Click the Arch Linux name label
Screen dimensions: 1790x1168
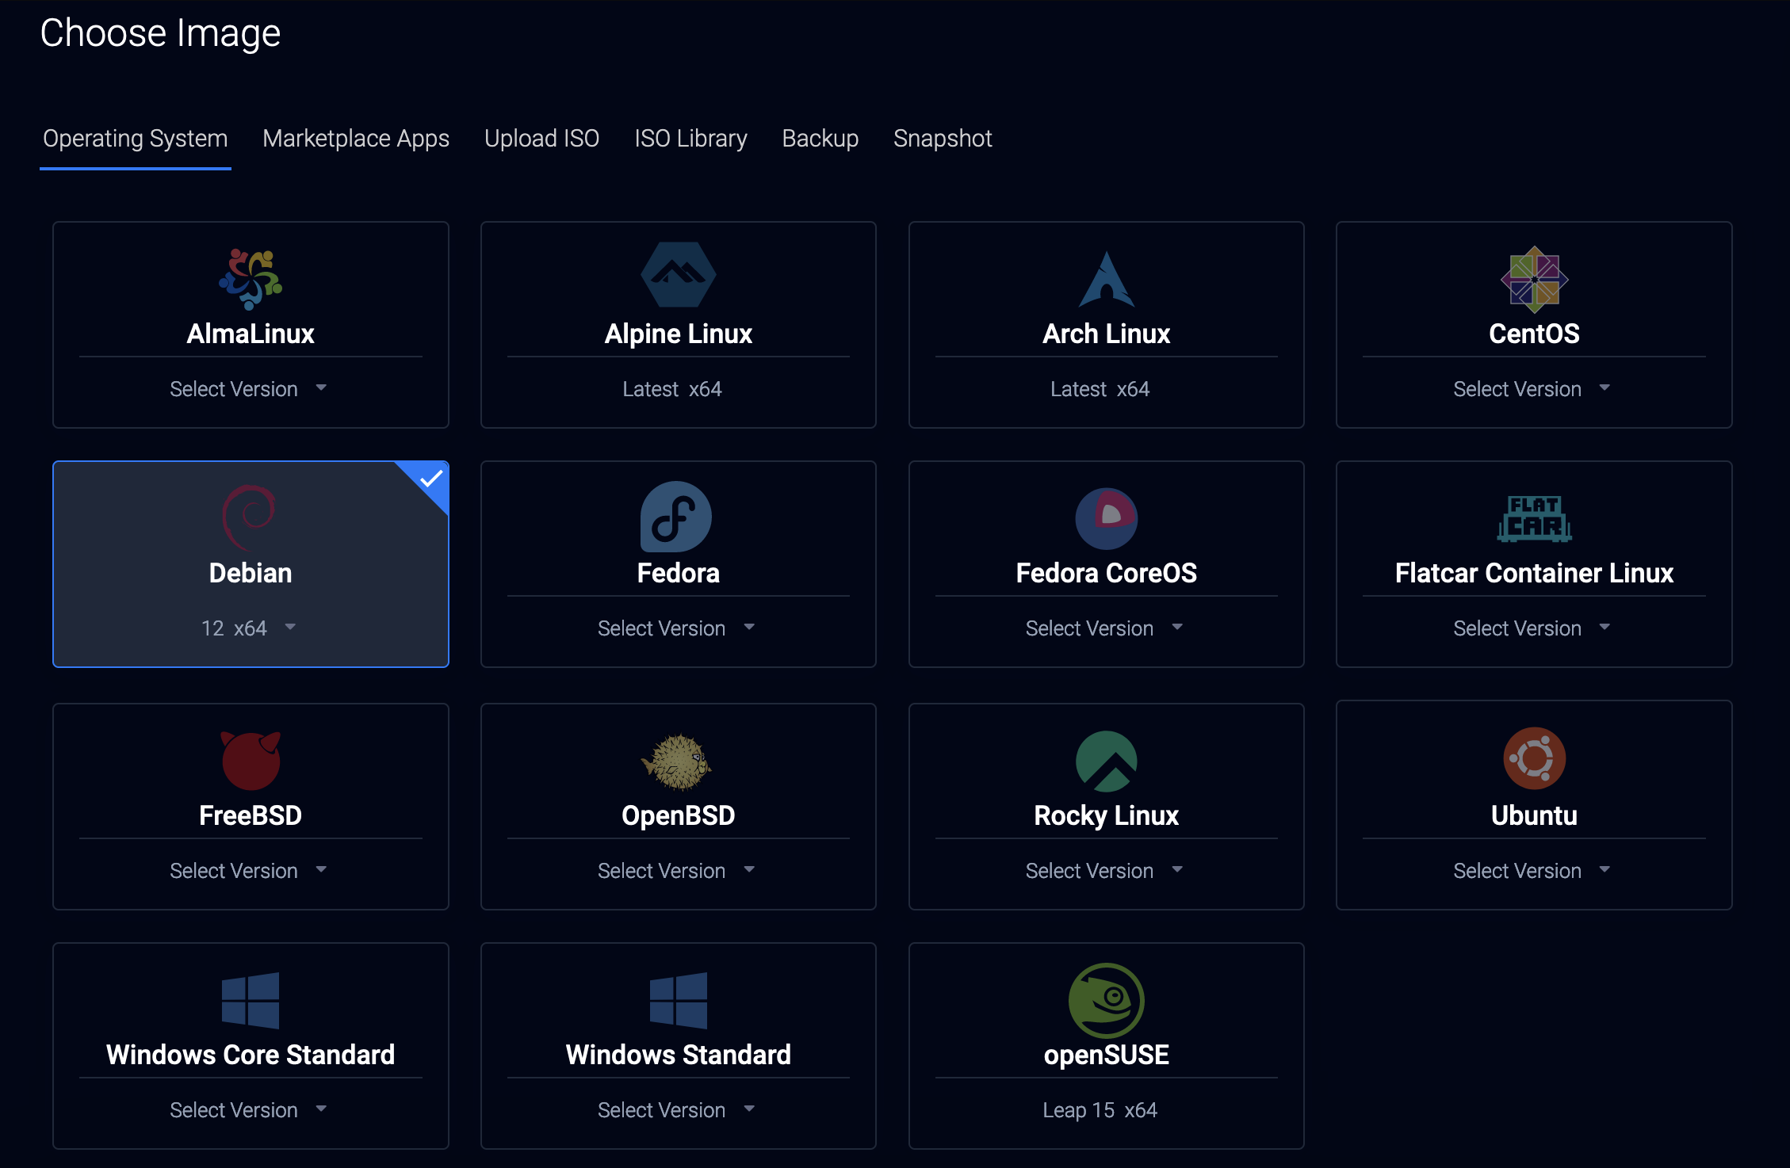pos(1107,334)
